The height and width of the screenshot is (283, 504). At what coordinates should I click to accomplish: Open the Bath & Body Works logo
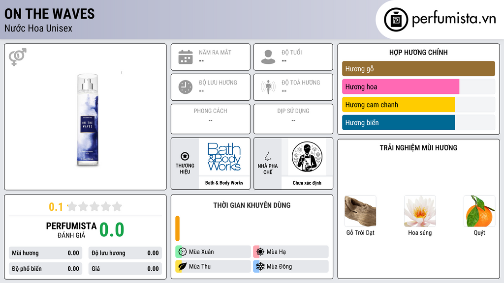tap(224, 157)
